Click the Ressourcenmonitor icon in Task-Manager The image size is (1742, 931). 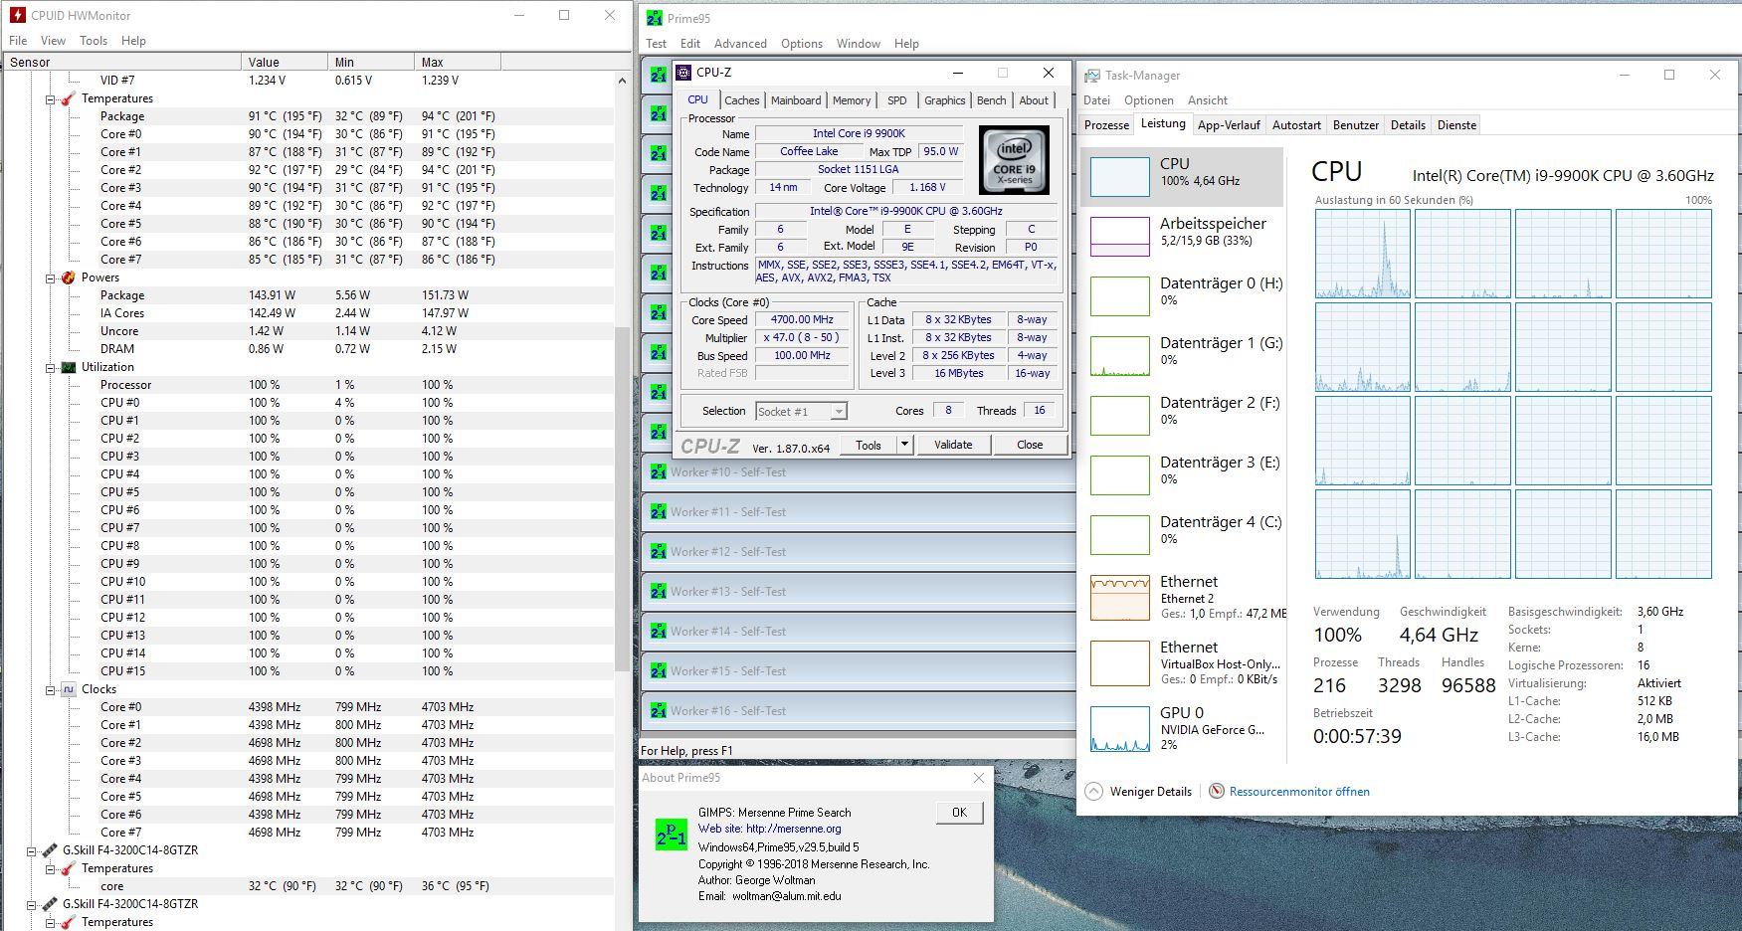tap(1217, 792)
